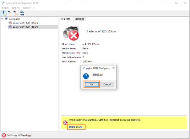Select the highlighted second Basler acA1920-155um device

click(25, 27)
